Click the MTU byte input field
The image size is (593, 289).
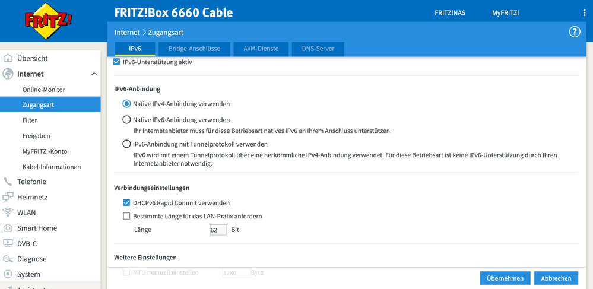coord(237,272)
